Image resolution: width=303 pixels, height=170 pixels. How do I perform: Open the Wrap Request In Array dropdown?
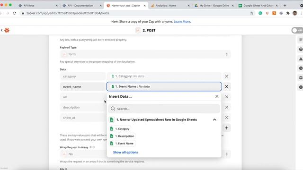click(145, 154)
